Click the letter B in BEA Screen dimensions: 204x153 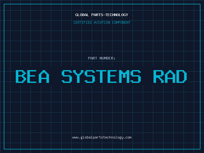click(x=21, y=76)
